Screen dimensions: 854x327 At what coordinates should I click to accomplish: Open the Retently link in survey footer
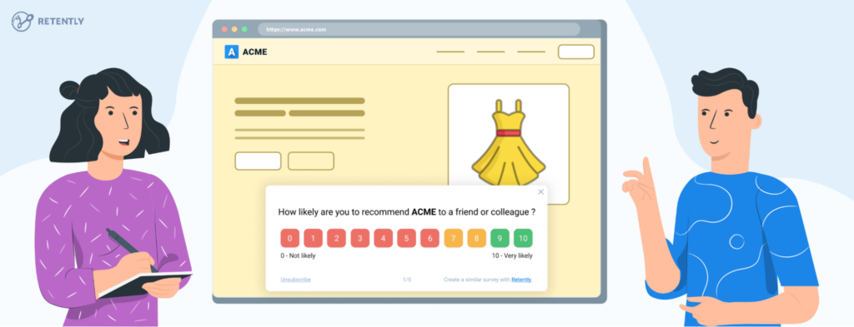(x=521, y=280)
